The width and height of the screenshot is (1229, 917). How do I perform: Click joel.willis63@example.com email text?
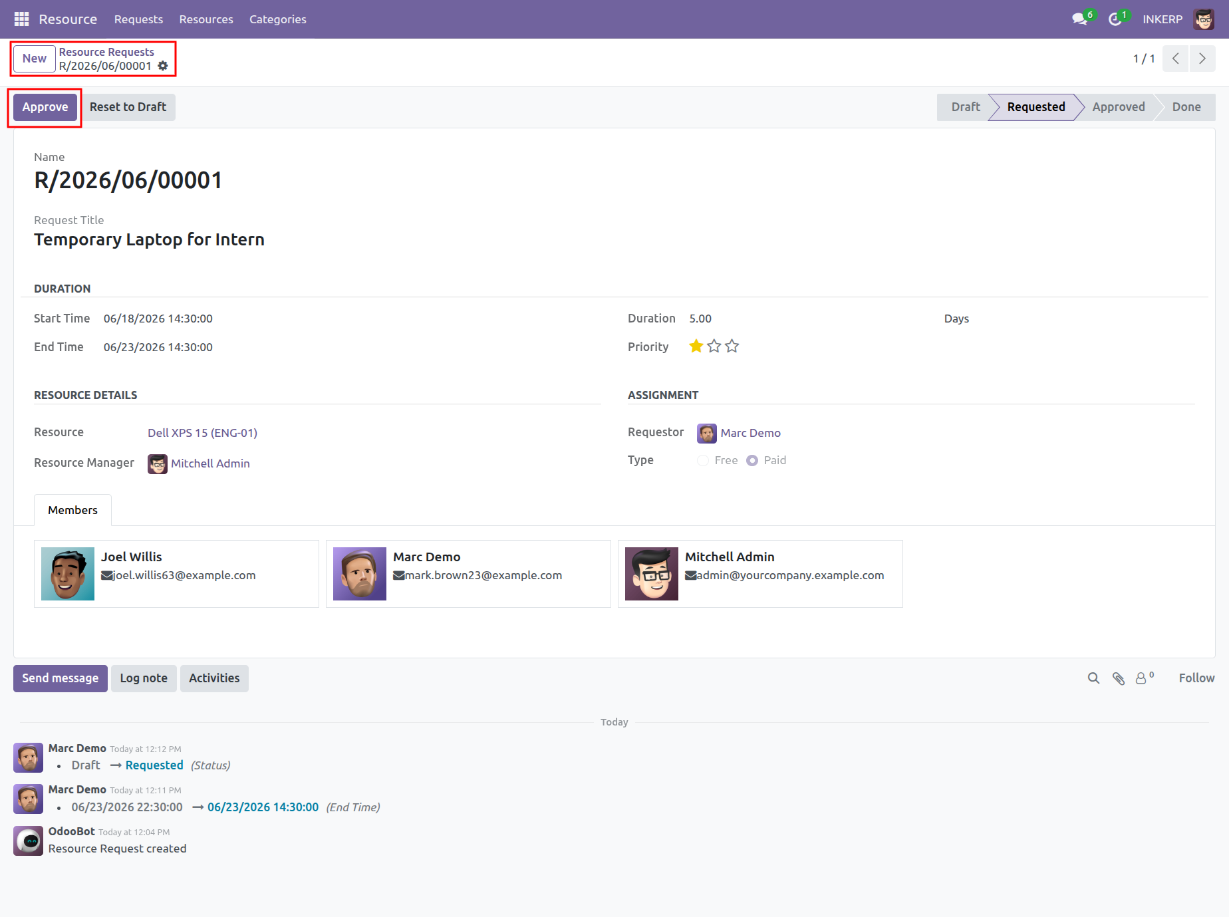click(x=184, y=575)
